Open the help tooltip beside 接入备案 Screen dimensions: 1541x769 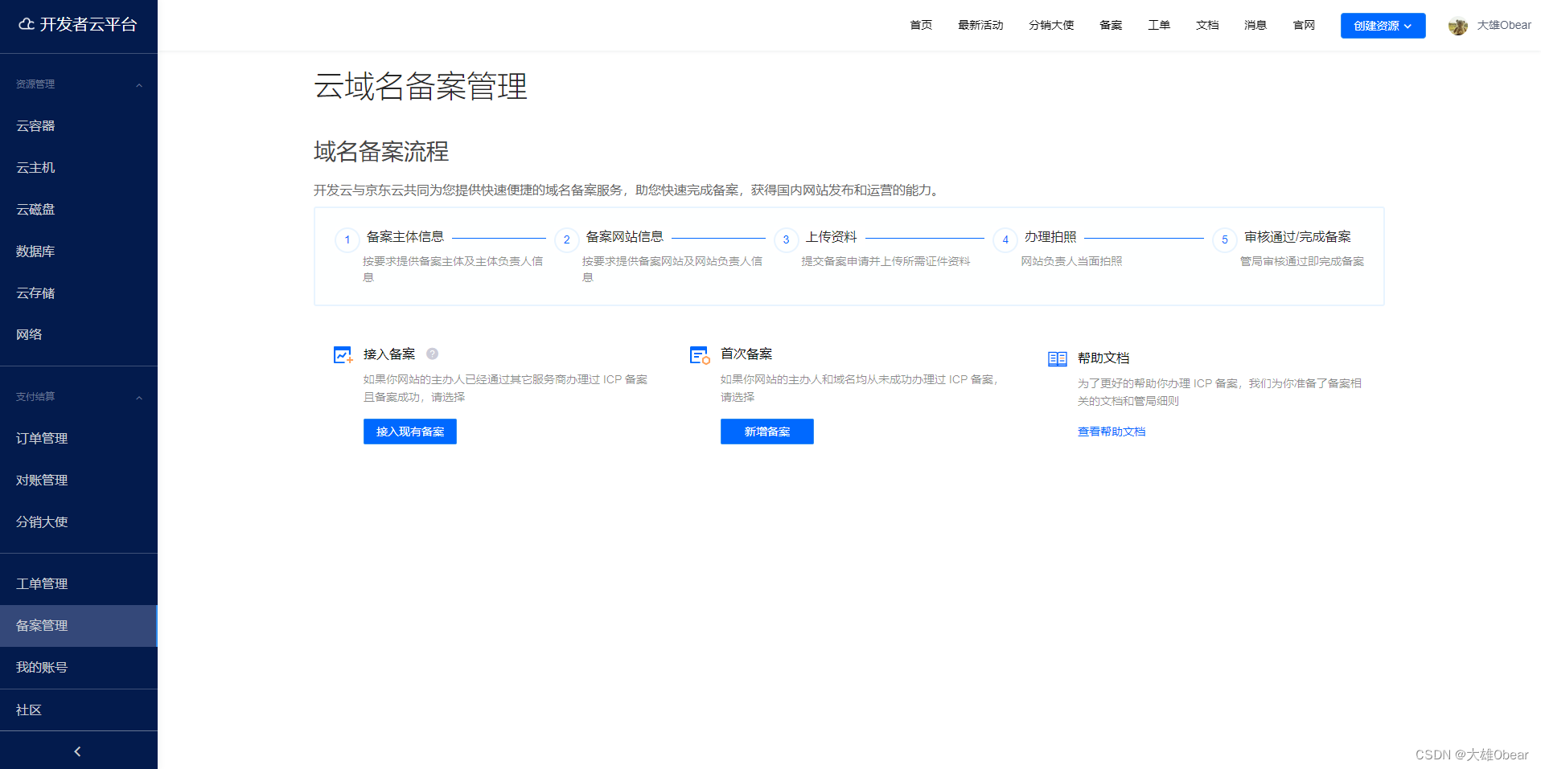(x=433, y=354)
